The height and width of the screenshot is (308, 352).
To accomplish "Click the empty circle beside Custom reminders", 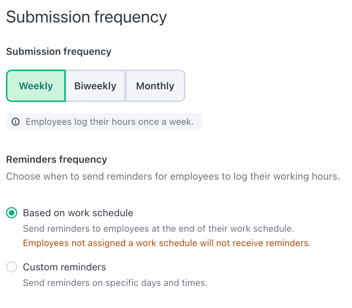I will click(12, 267).
